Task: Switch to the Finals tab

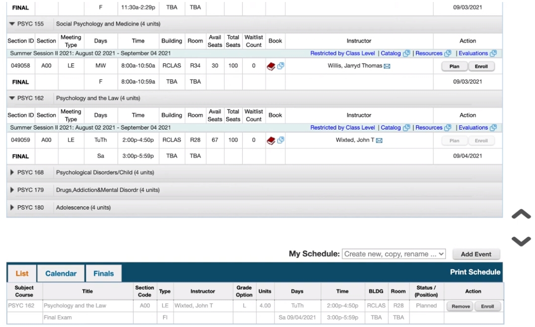Action: [x=104, y=274]
